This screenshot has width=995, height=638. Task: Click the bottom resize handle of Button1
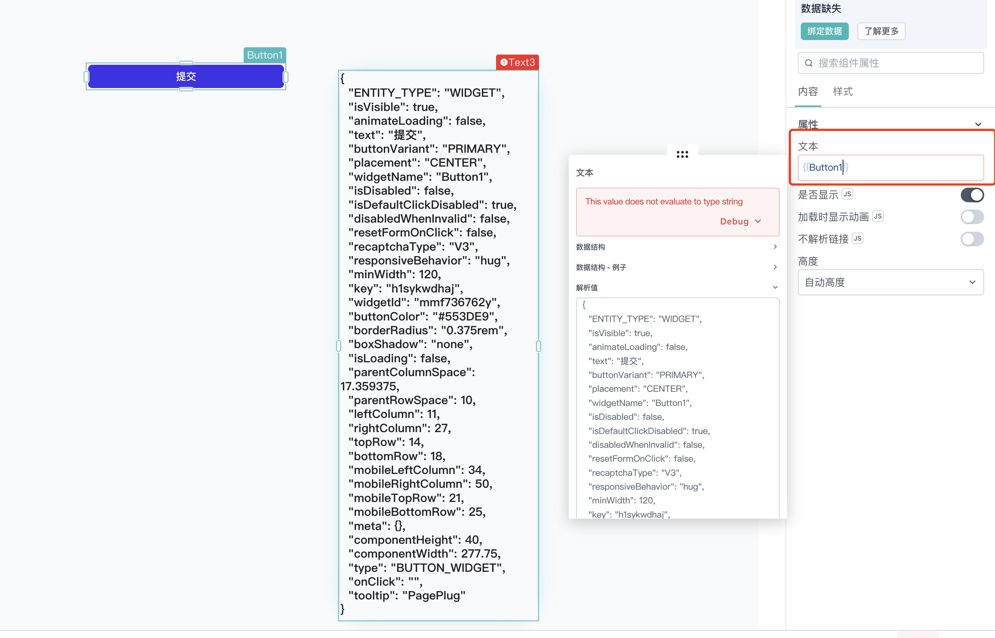coord(186,89)
